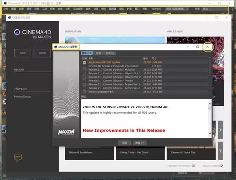Select Release 21 - Content Libraries - Presets row
236x180 pixels.
point(111,81)
